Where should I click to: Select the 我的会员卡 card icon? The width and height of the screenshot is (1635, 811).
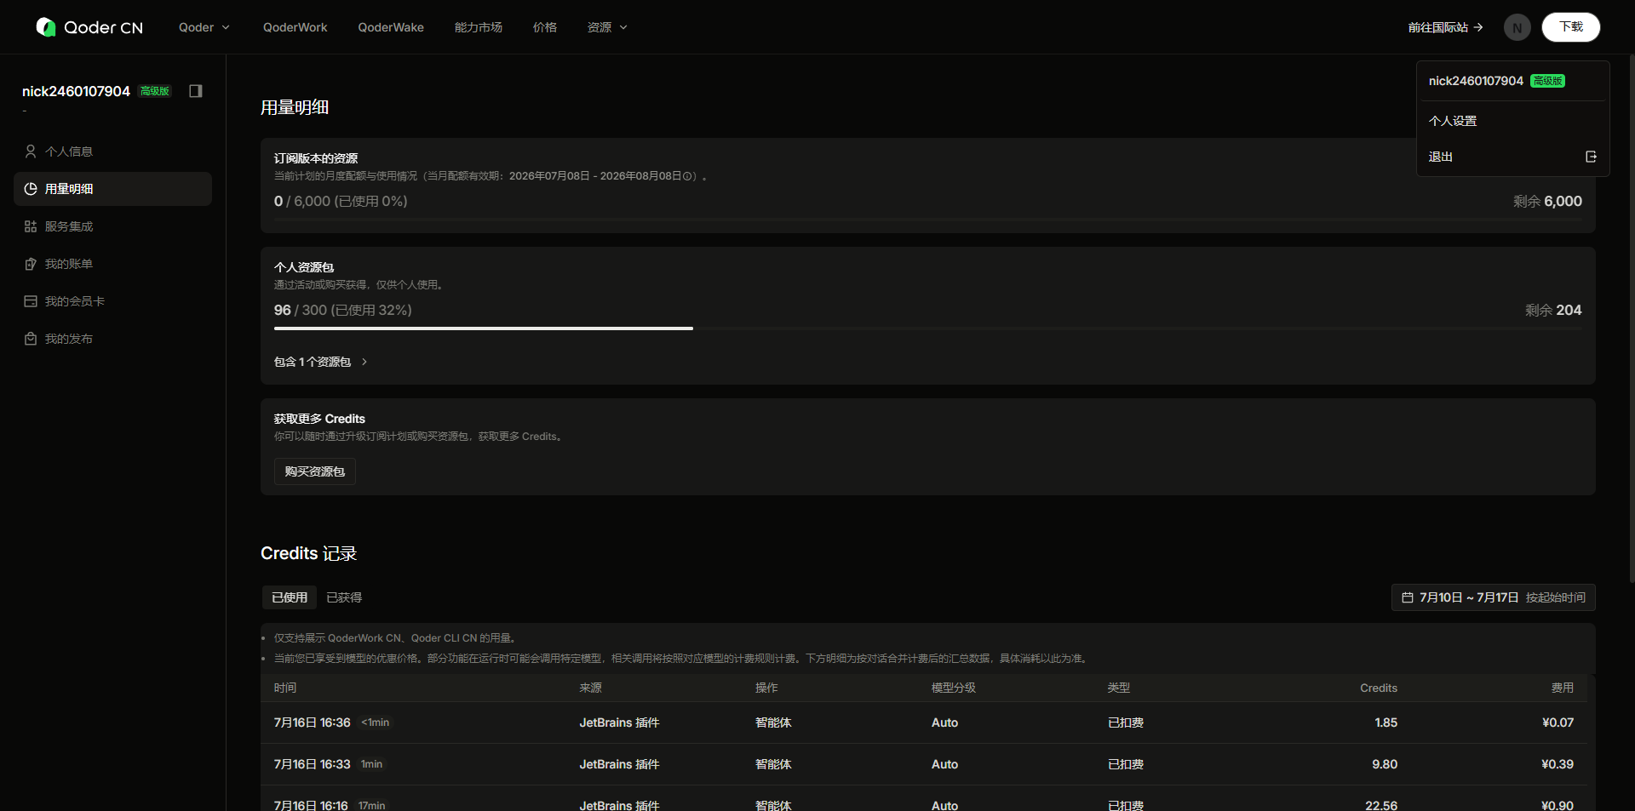(x=31, y=301)
